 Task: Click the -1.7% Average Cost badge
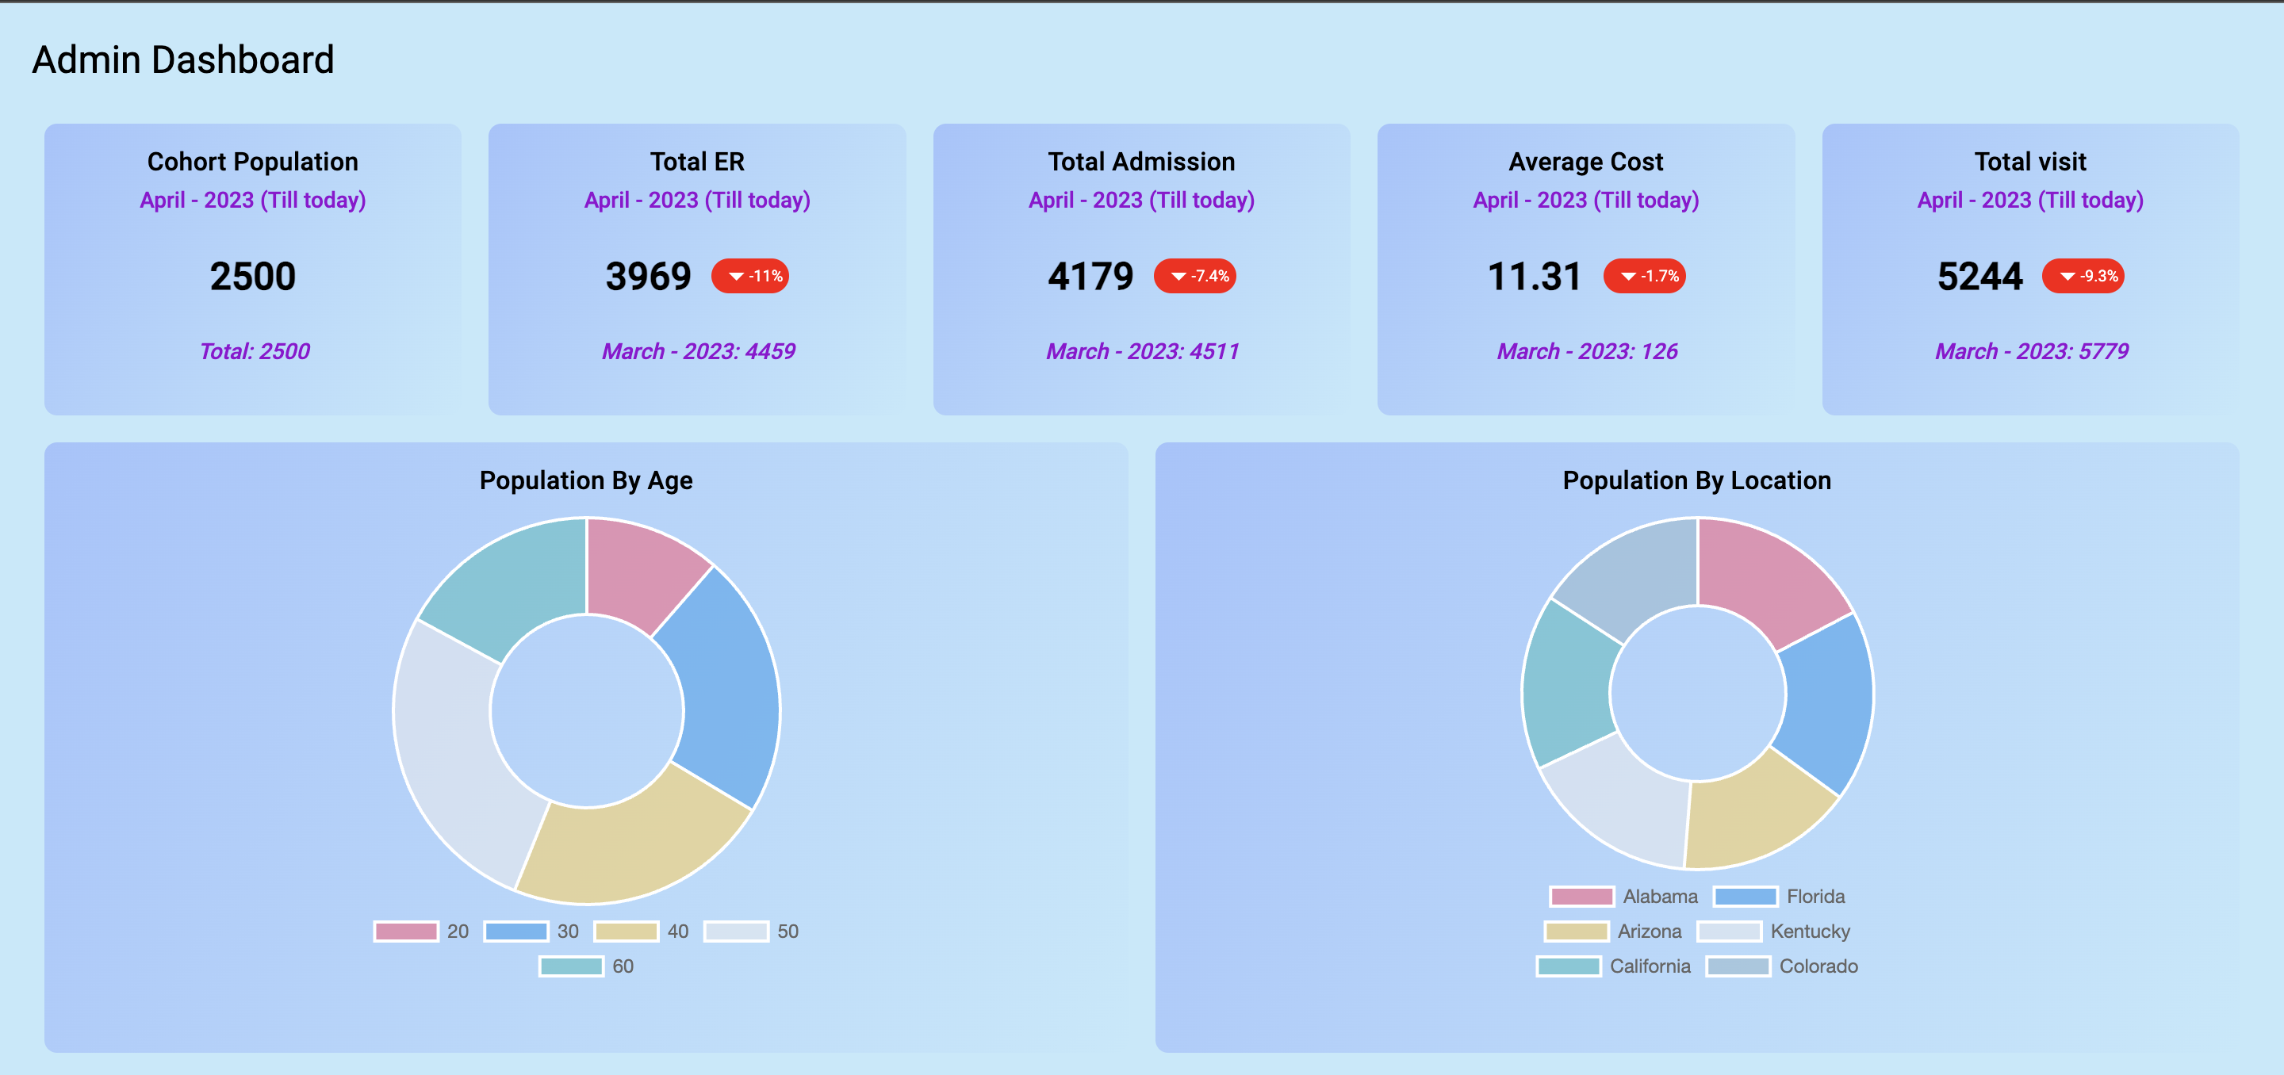[x=1644, y=276]
